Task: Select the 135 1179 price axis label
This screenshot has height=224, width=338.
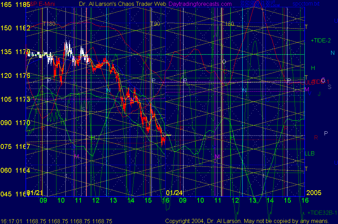Action: (x=15, y=52)
